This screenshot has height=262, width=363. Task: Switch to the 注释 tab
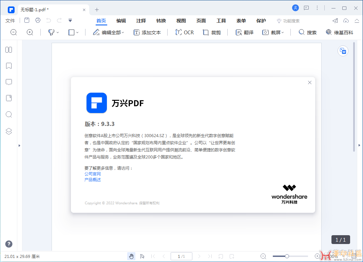point(141,21)
